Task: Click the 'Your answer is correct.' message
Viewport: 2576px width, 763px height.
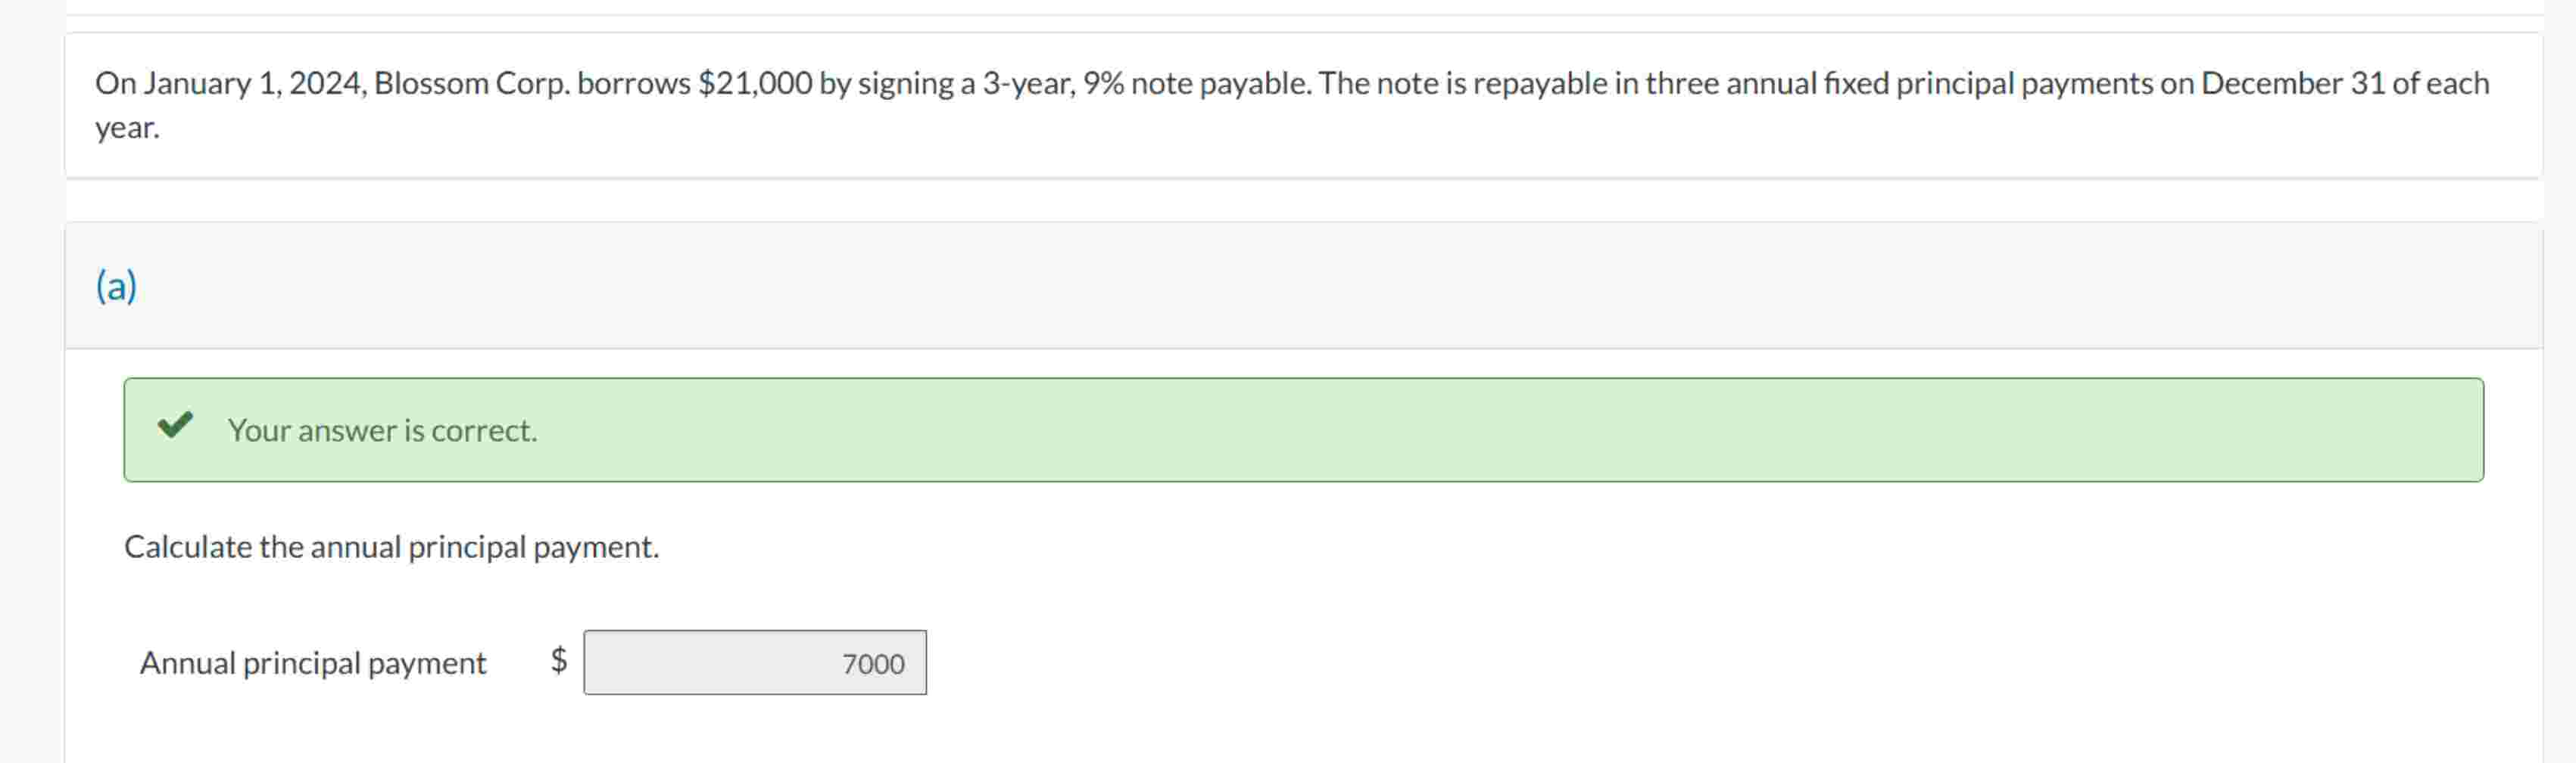Action: tap(383, 430)
